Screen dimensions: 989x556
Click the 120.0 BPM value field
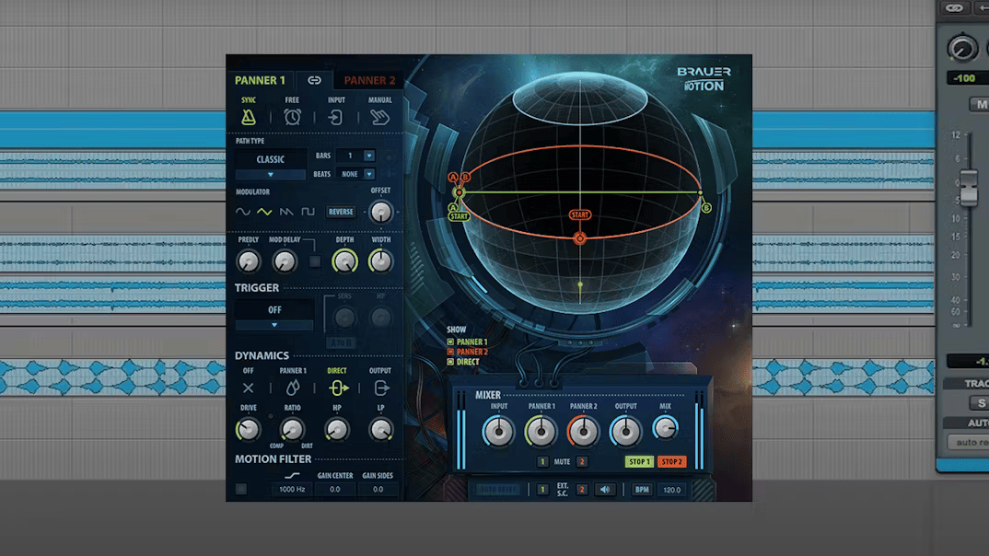[671, 489]
